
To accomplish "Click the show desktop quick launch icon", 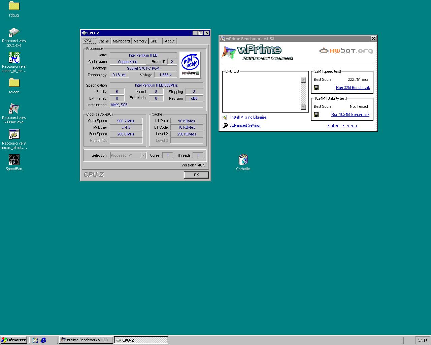I will [35, 340].
